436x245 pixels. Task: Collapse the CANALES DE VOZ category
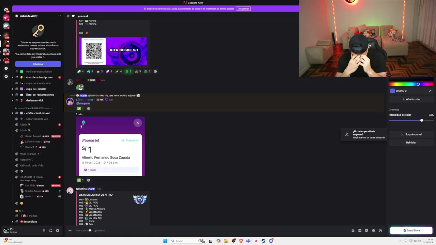tap(34, 108)
